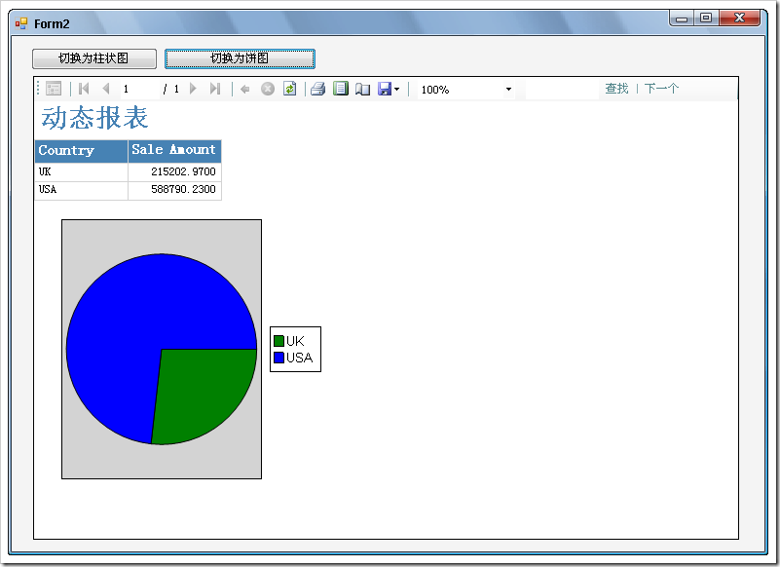
Task: Select the 588790.2300 amount cell
Action: [174, 190]
